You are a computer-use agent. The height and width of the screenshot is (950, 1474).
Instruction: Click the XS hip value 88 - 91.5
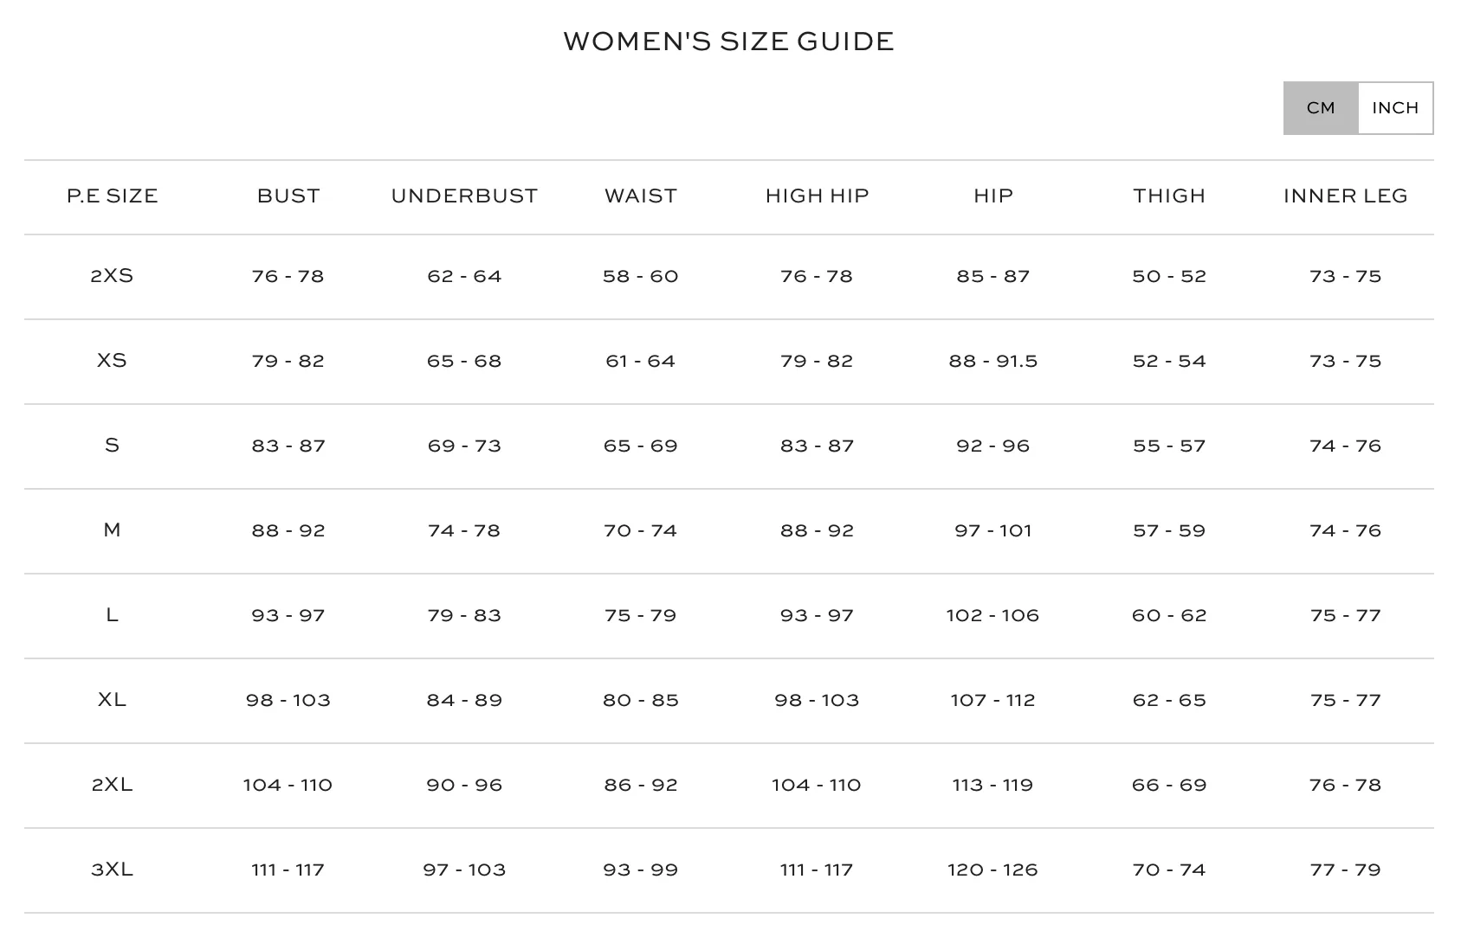[x=993, y=361]
